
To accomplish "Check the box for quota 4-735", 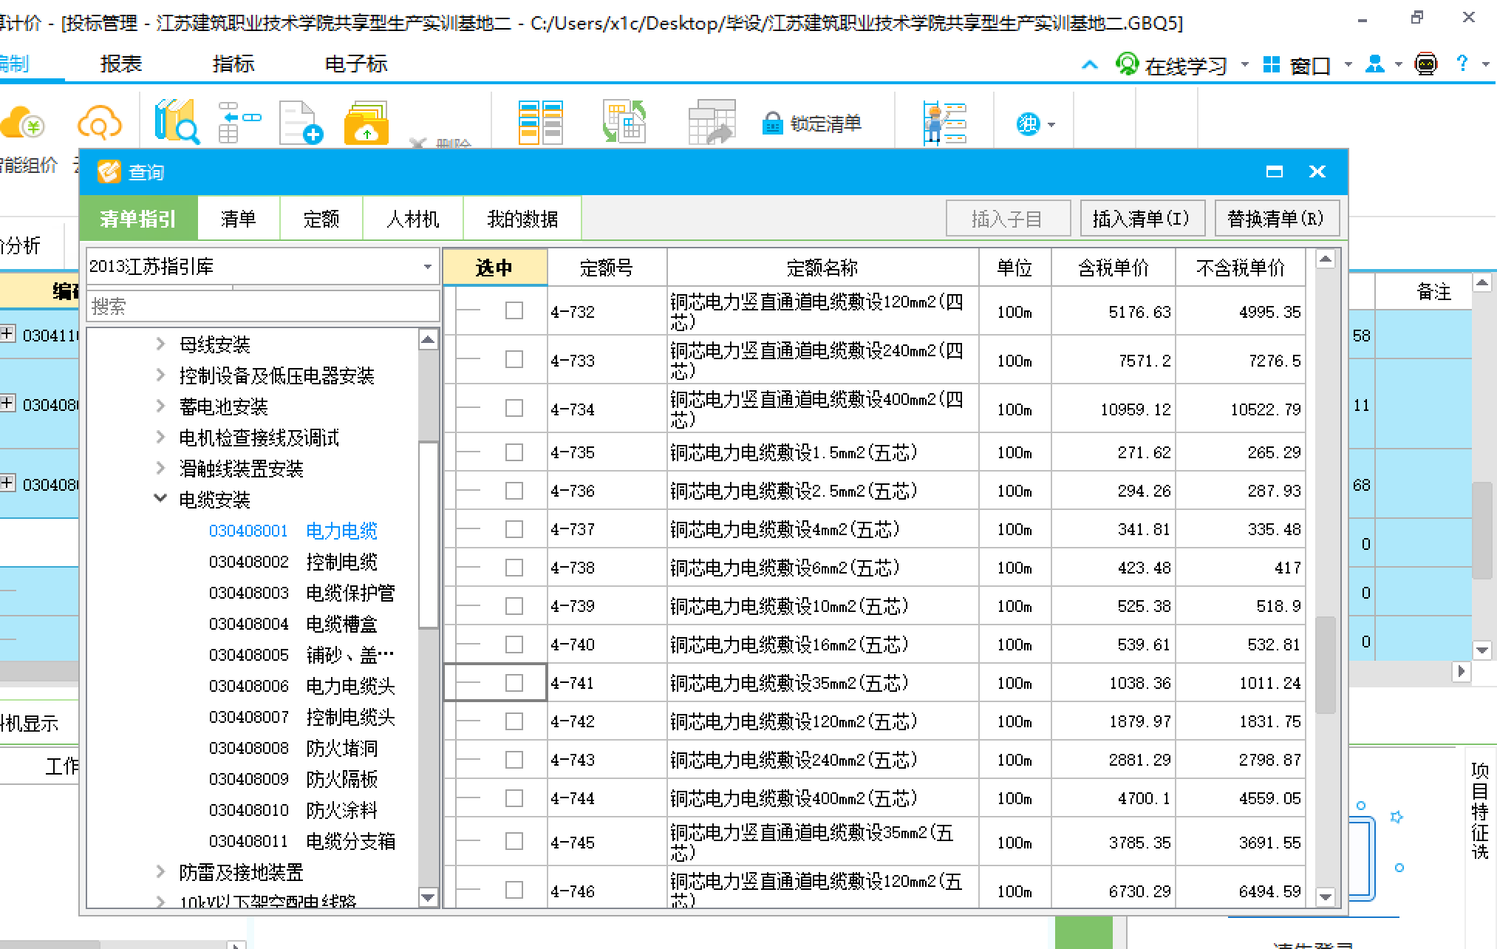I will point(514,452).
